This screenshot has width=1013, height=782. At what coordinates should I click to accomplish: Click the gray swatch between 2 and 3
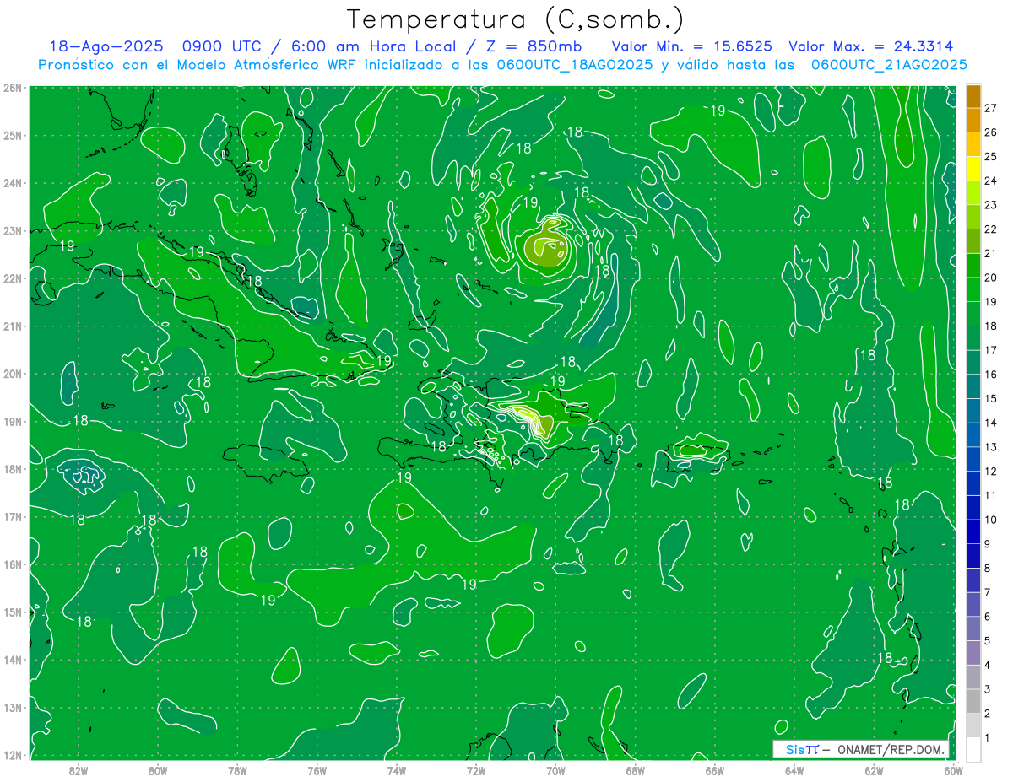pos(973,701)
